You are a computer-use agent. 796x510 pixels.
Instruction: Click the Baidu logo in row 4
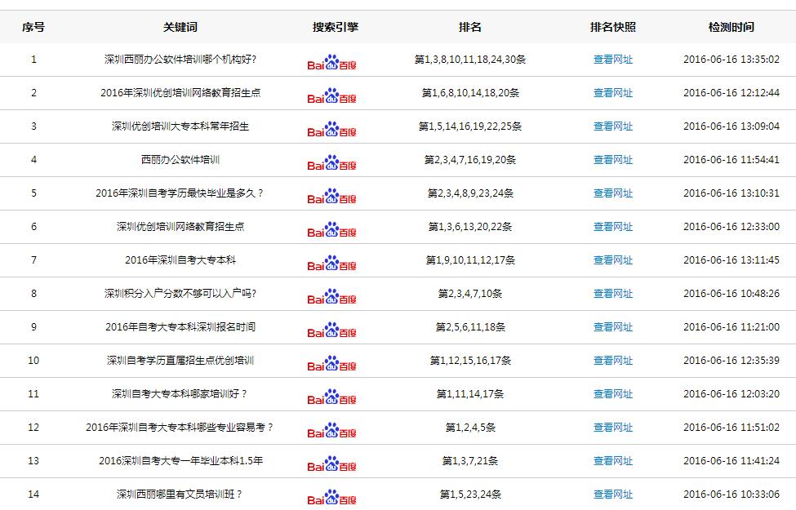pos(332,163)
